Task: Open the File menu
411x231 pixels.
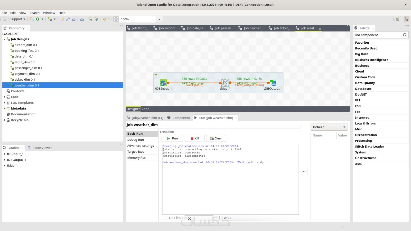Action: click(4, 13)
